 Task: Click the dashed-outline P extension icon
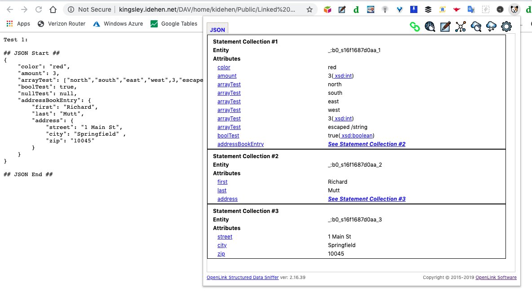[x=486, y=9]
